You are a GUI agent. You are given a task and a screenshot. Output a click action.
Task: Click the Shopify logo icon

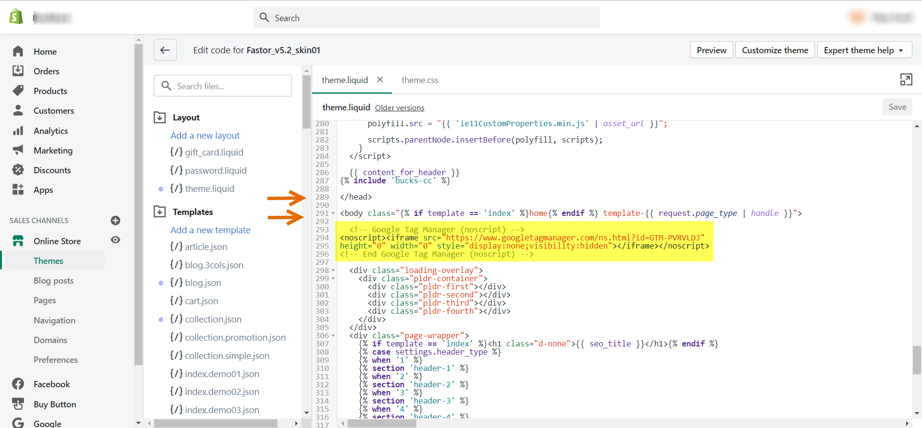tap(16, 17)
